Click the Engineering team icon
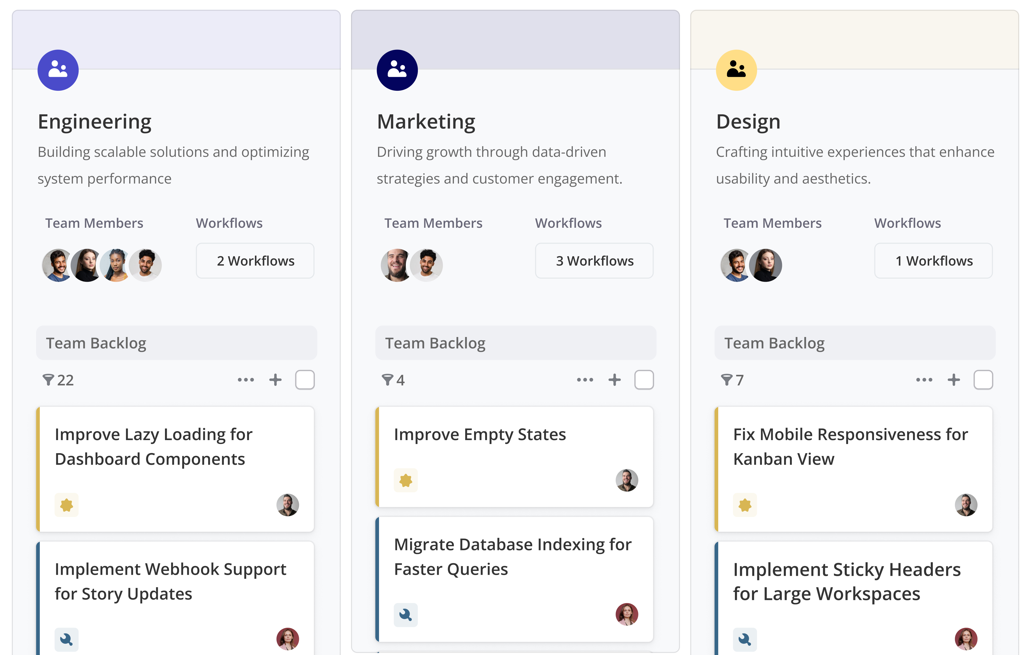 click(58, 70)
